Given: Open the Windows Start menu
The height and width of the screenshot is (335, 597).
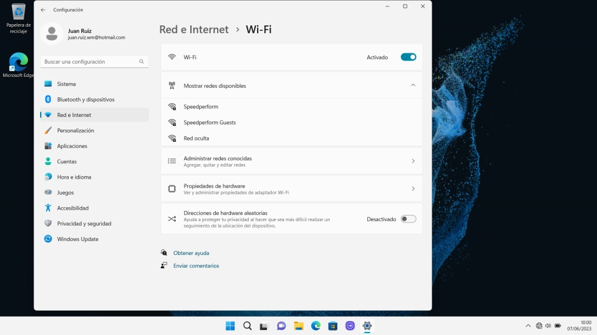Looking at the screenshot, I should point(230,326).
